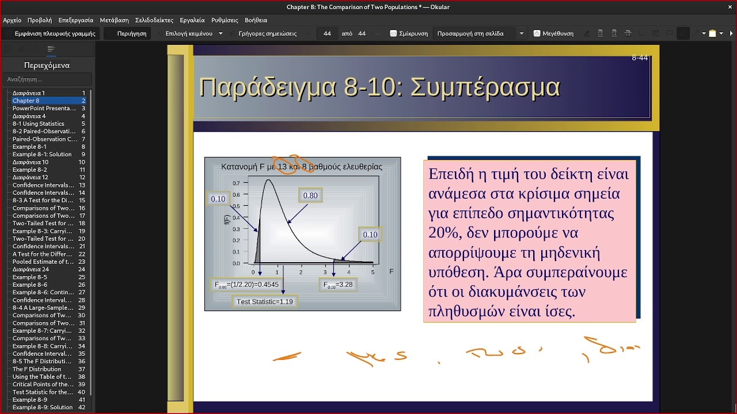
Task: Select the yellow highlighter annotation tool
Action: [x=586, y=33]
